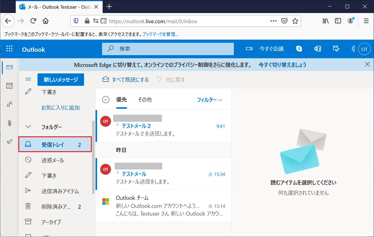This screenshot has width=374, height=237.
Task: Open page actions three-dot menu
Action: click(273, 21)
